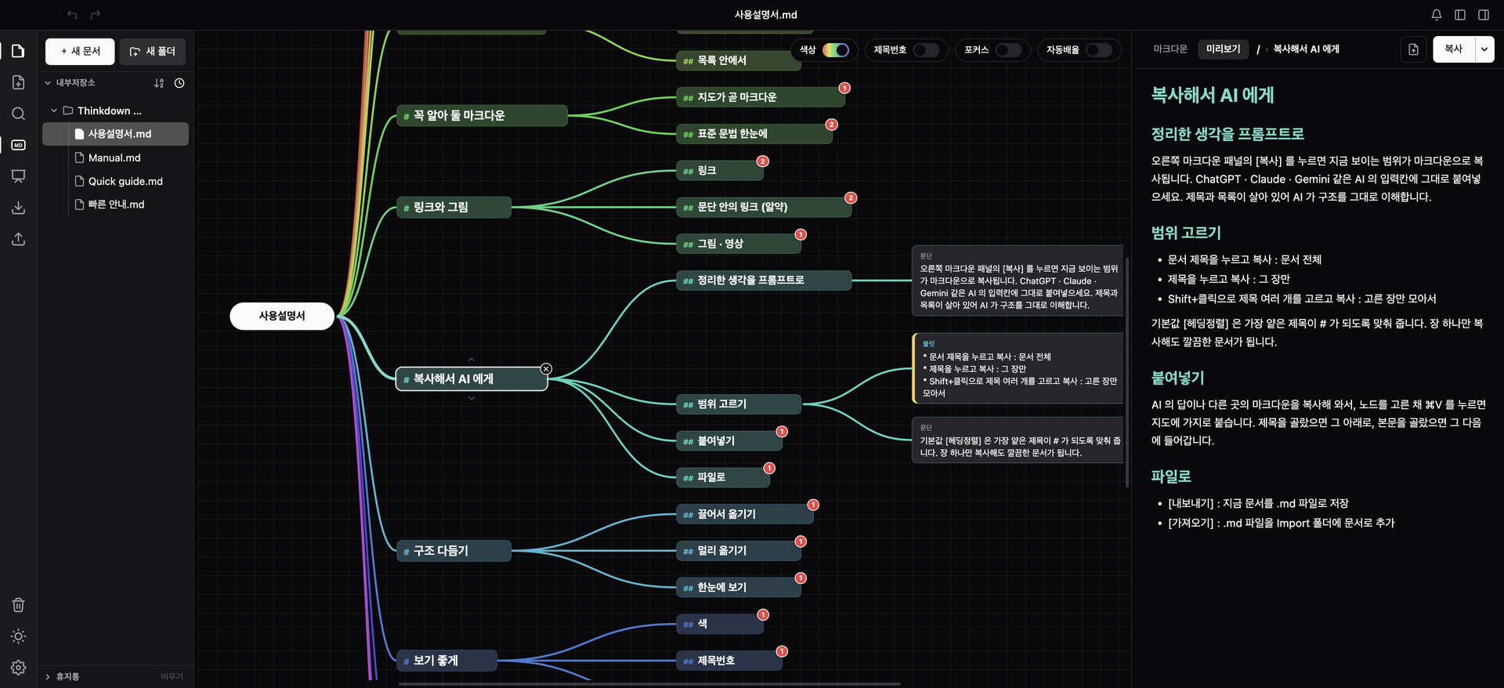Enable the 자동배율 switch
This screenshot has width=1504, height=688.
point(1099,50)
